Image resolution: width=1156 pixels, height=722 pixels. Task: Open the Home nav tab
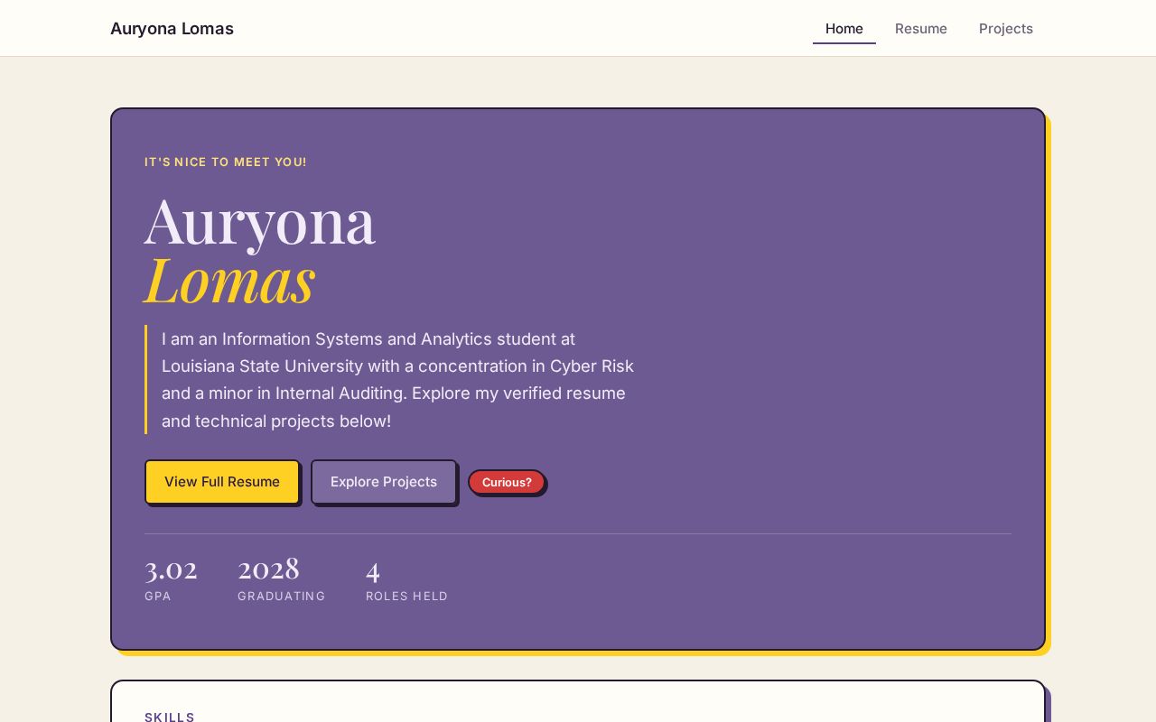click(844, 29)
